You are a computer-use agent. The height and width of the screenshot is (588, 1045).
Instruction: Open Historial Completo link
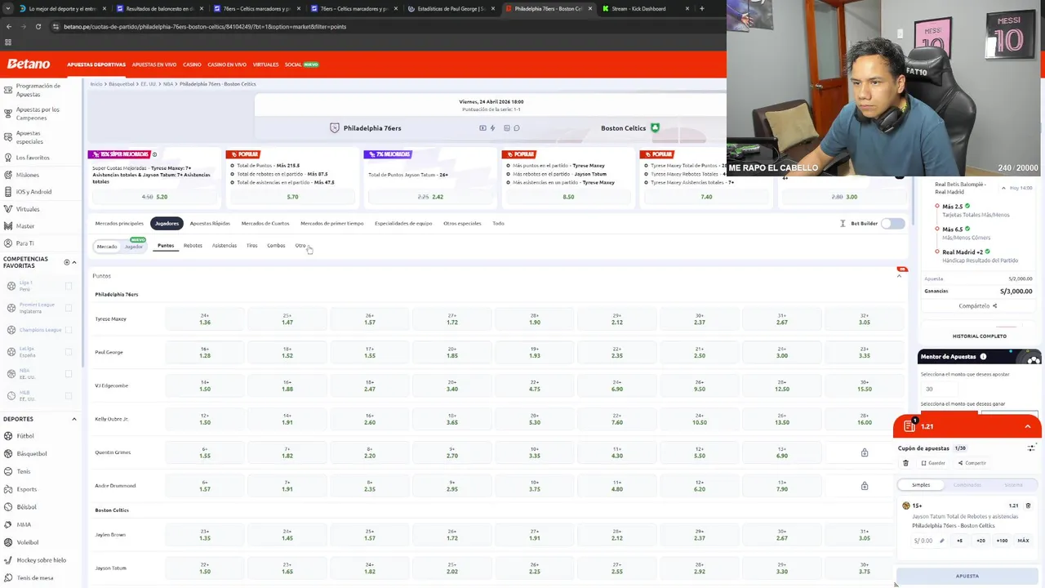[x=979, y=336]
